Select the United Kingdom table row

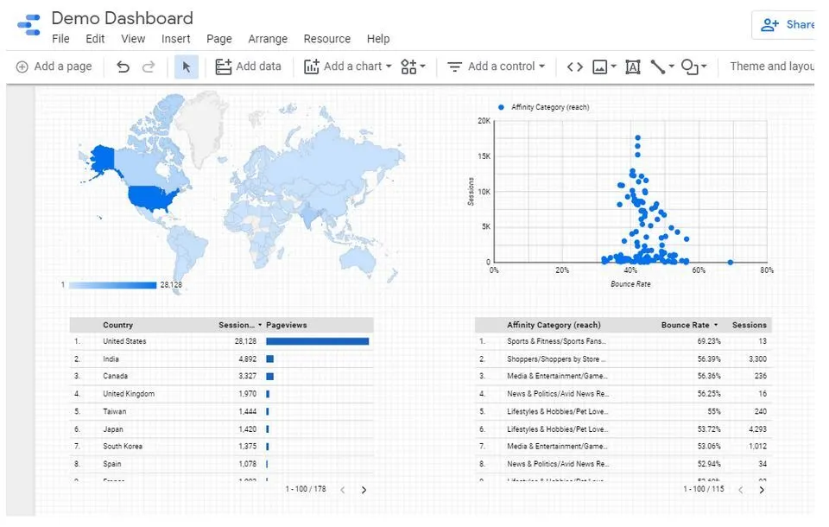[x=222, y=394]
